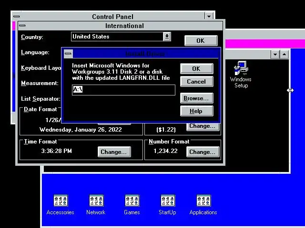
Task: Click the Control Panel title bar
Action: (112, 17)
